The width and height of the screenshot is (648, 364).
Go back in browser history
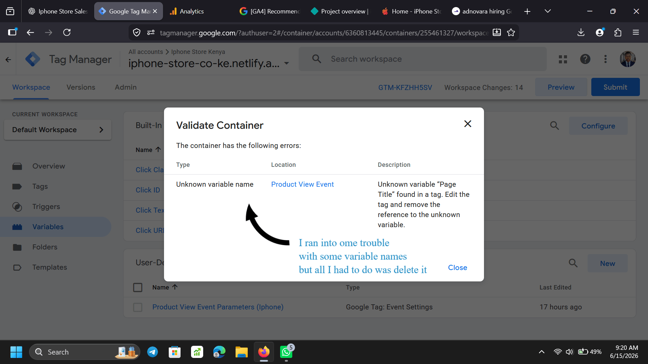click(30, 32)
